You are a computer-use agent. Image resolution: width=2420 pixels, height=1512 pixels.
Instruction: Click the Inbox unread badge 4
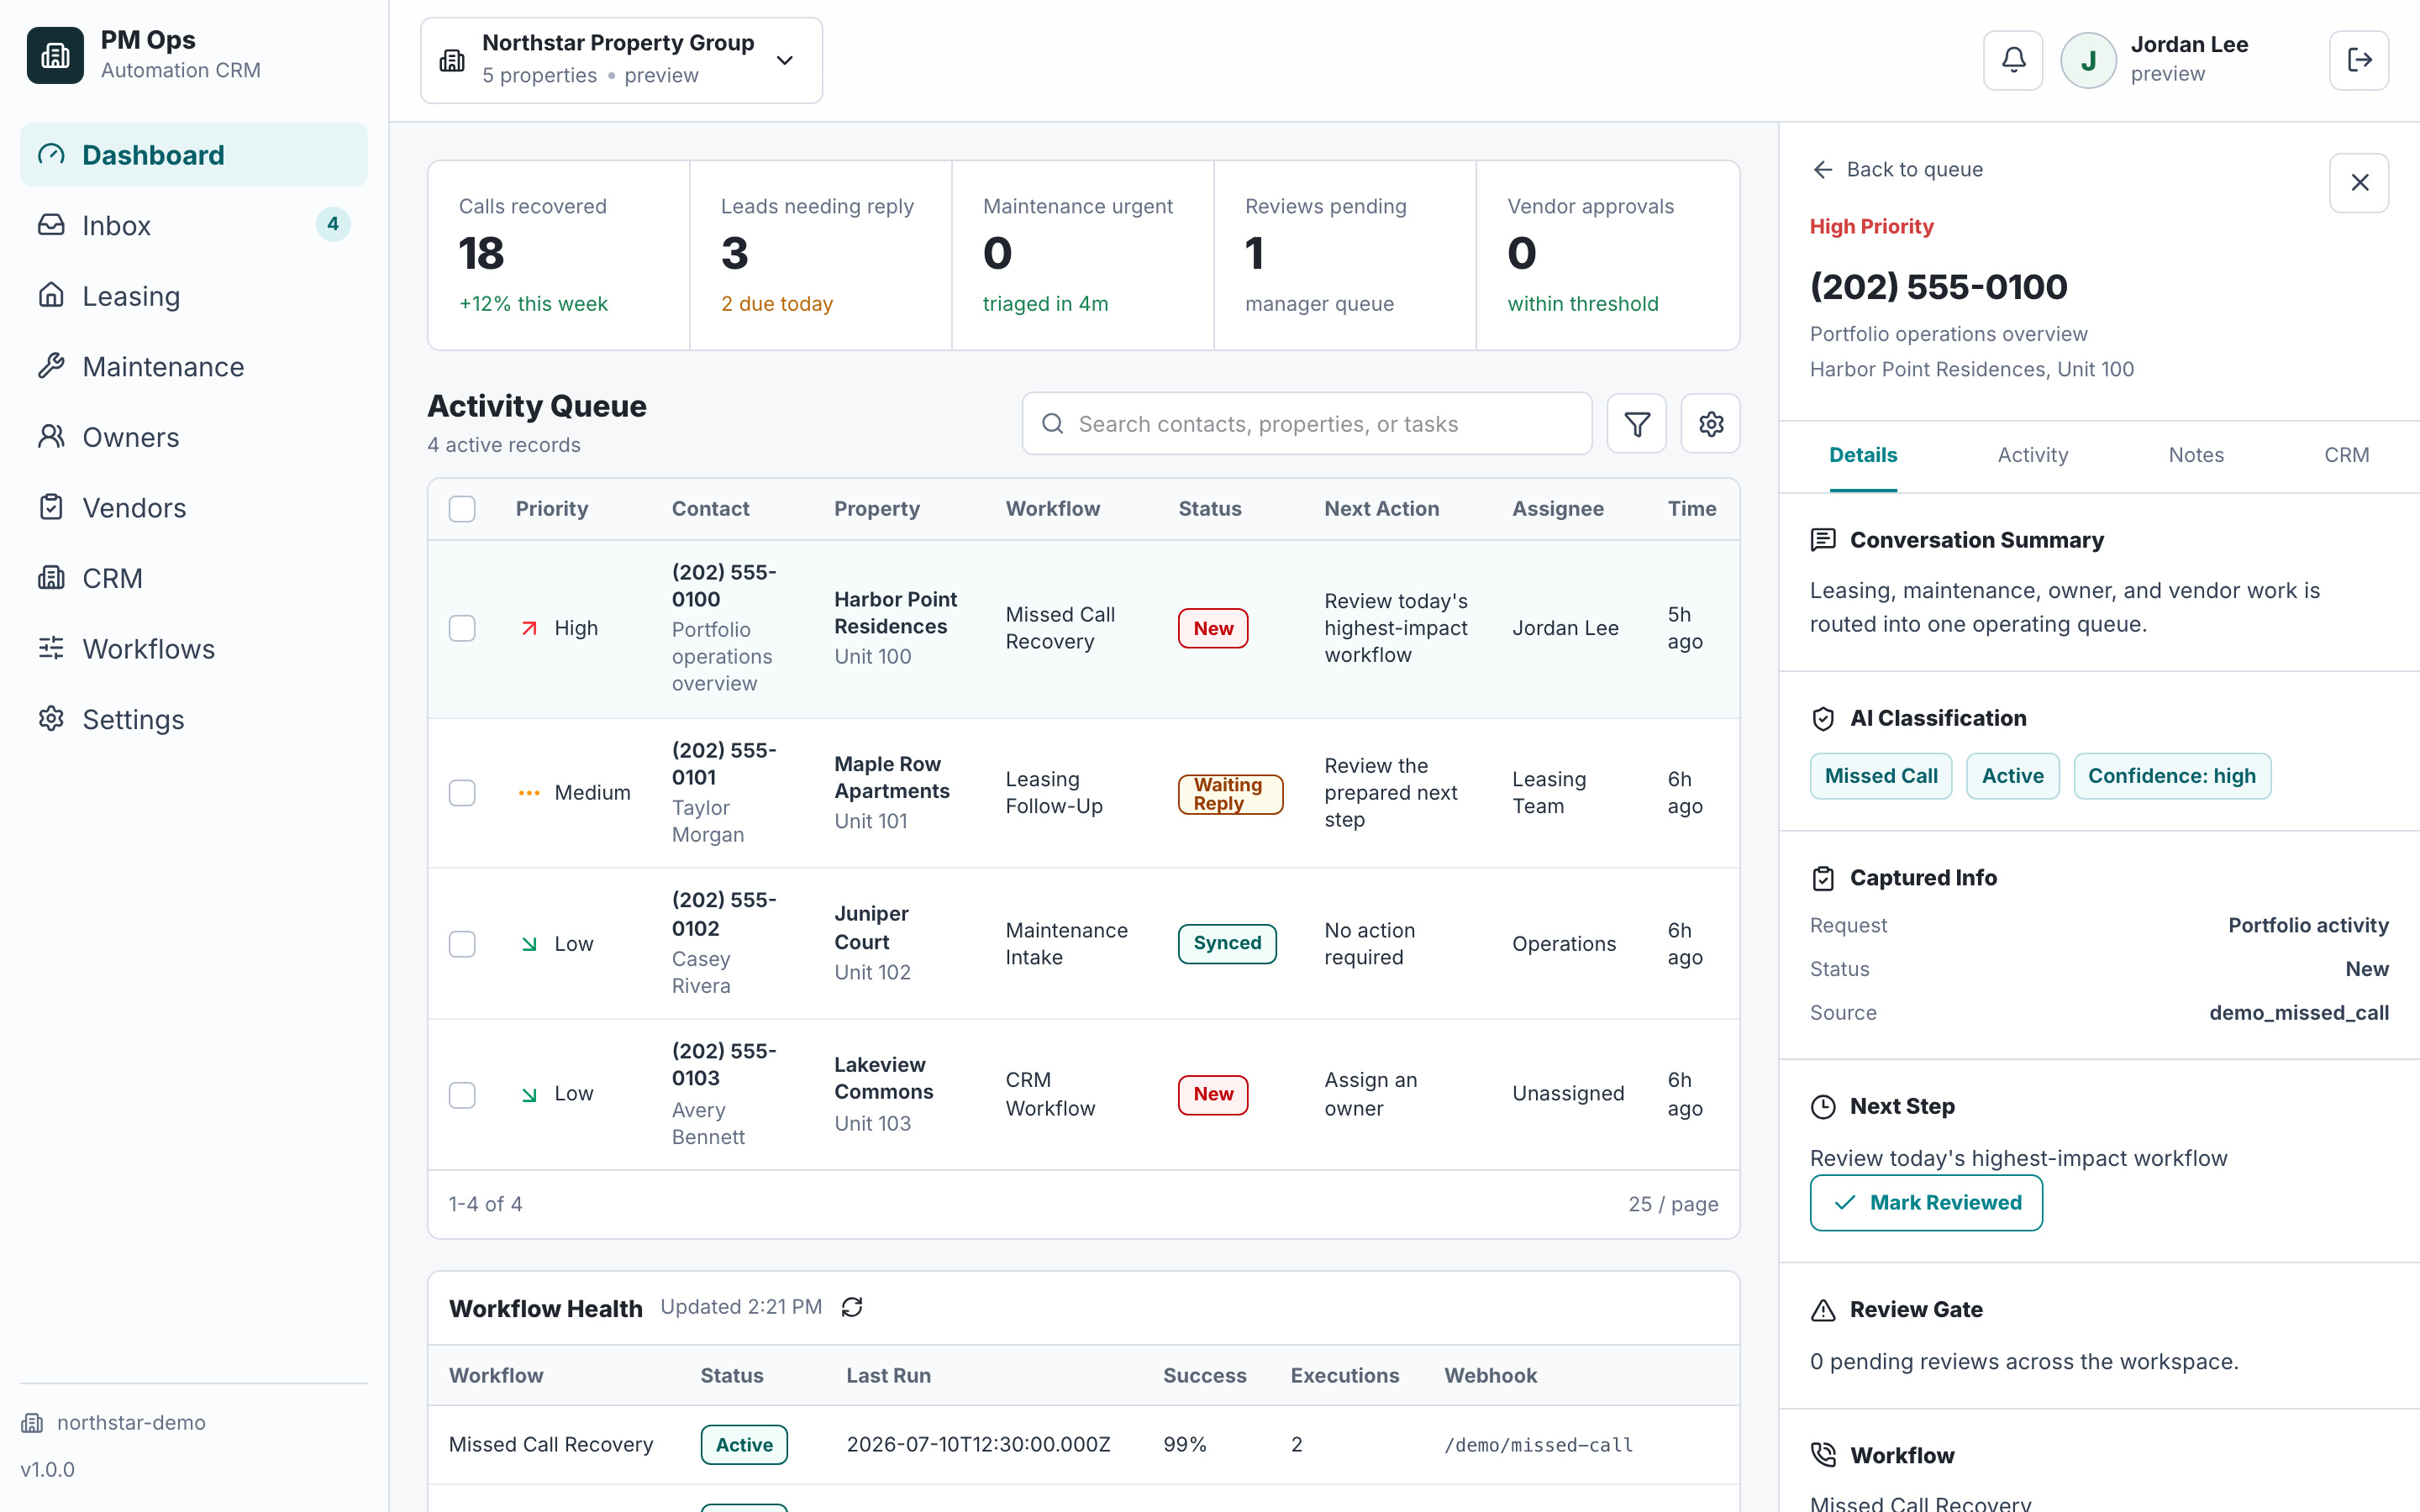click(333, 224)
